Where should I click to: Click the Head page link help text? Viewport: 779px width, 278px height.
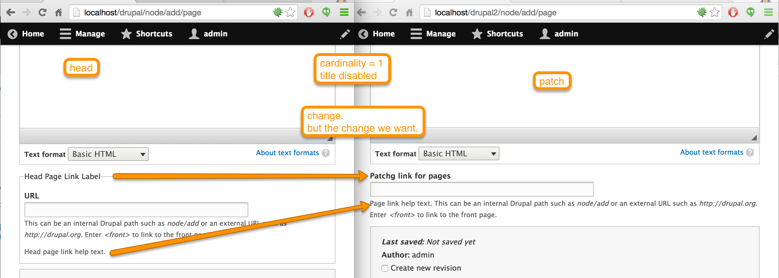click(65, 252)
